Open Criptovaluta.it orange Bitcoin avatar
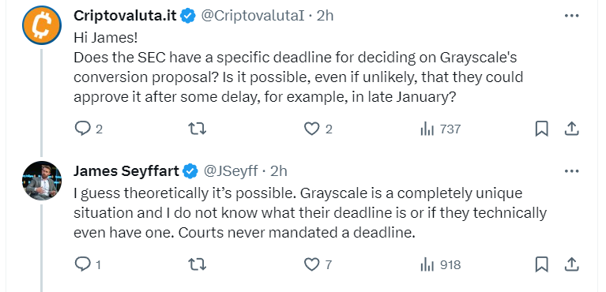The image size is (606, 292). tap(42, 25)
